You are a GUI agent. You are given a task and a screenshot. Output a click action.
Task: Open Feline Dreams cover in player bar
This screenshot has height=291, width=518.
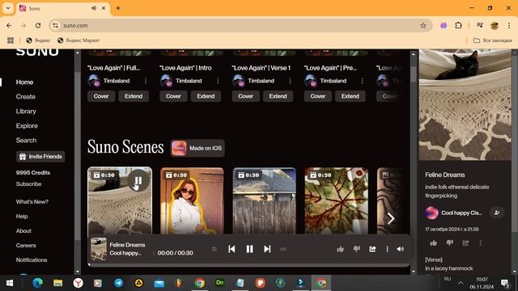point(99,249)
